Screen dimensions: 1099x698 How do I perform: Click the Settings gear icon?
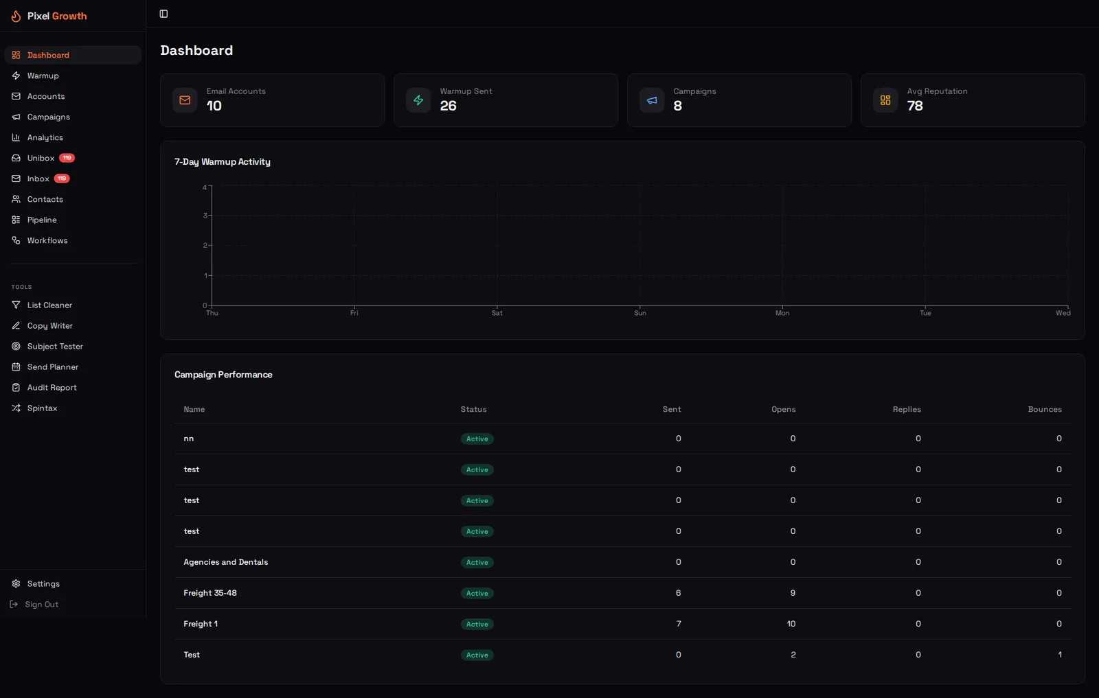click(16, 583)
